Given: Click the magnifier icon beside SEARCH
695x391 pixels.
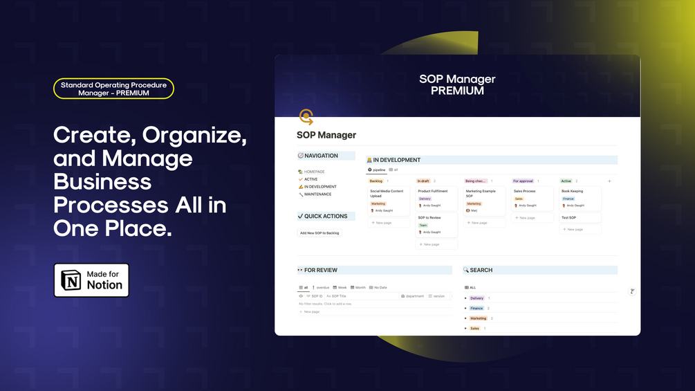Looking at the screenshot, I should pyautogui.click(x=466, y=270).
